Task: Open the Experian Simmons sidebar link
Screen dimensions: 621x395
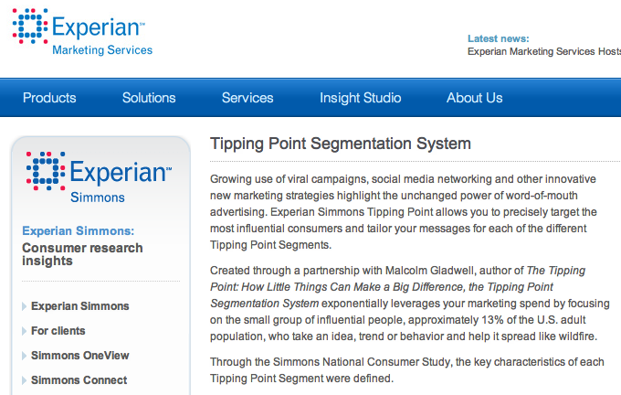Action: click(80, 306)
